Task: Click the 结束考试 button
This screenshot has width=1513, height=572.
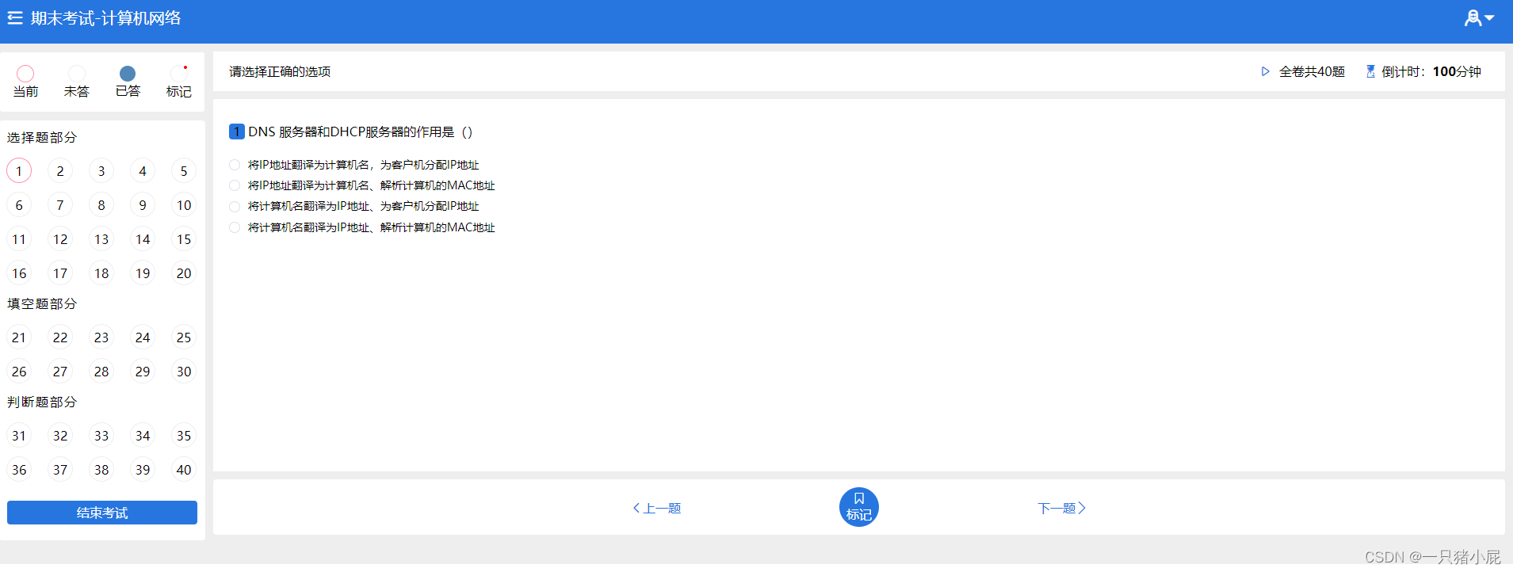Action: [102, 513]
